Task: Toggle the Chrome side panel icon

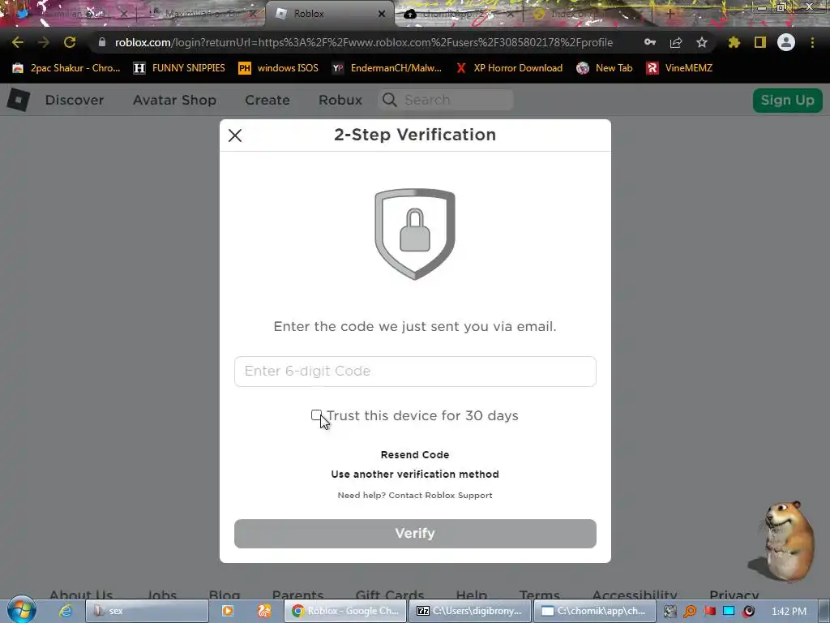Action: (x=760, y=42)
